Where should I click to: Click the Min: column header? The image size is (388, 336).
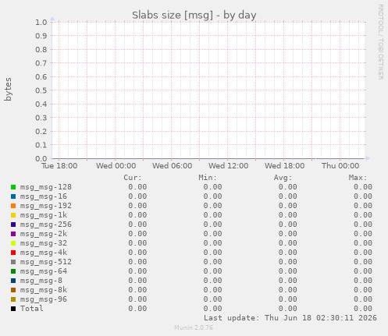(208, 178)
